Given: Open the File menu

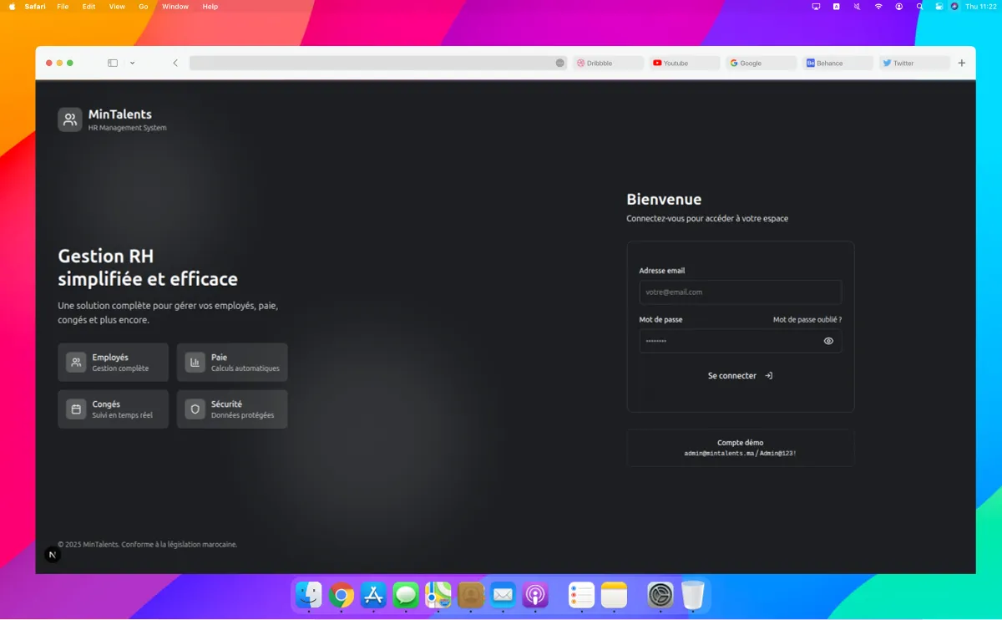Looking at the screenshot, I should (x=63, y=6).
